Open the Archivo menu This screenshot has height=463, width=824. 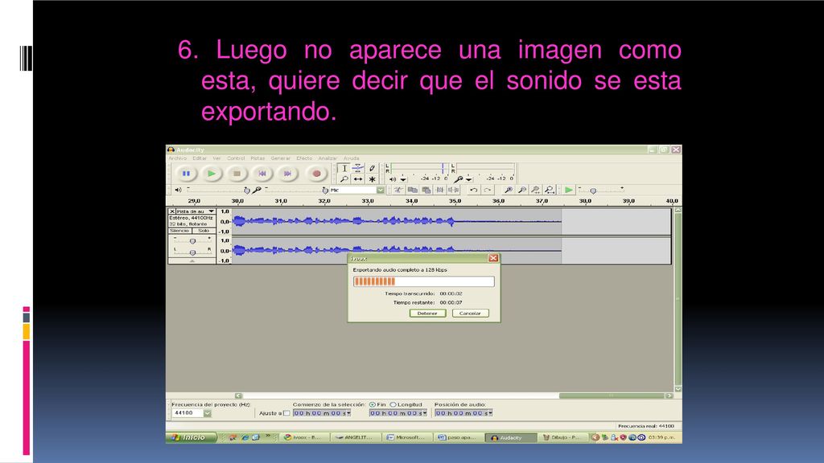pyautogui.click(x=178, y=158)
